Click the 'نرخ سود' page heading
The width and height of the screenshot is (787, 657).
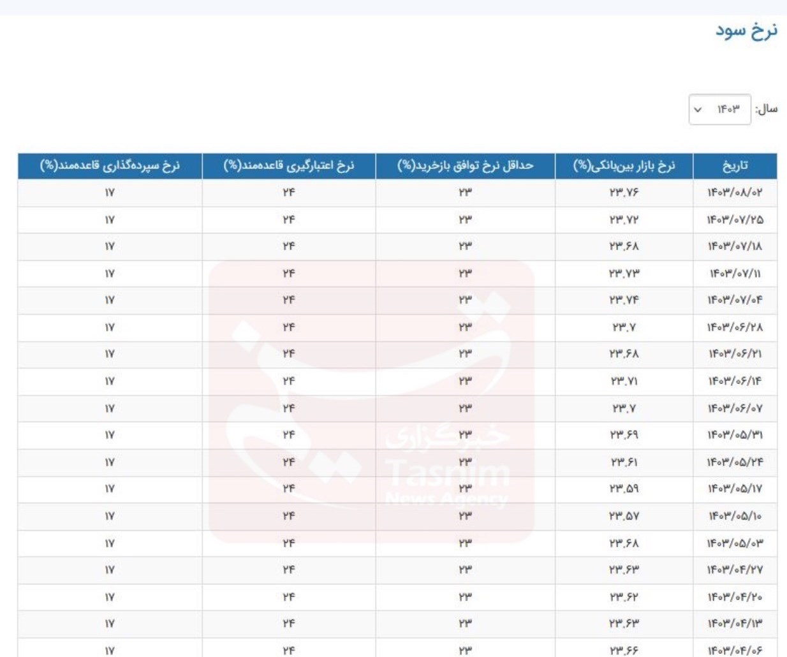[x=746, y=31]
